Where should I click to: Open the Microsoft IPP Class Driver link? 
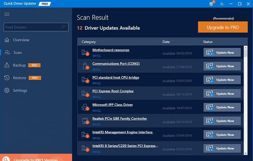113,105
